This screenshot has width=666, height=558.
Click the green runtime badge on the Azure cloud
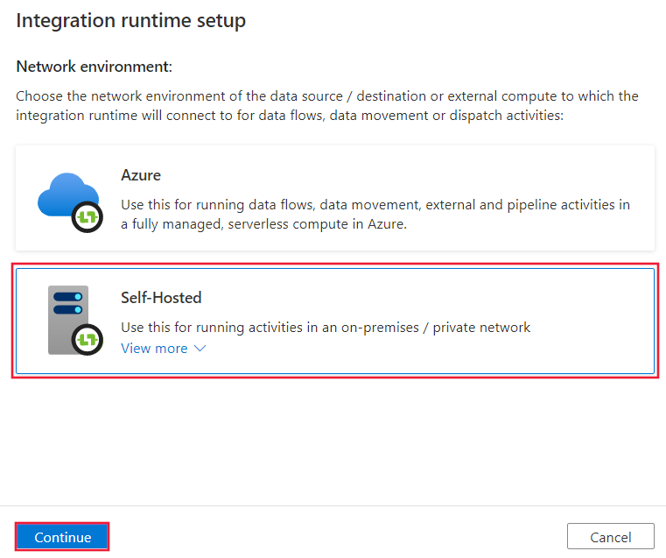[x=88, y=216]
